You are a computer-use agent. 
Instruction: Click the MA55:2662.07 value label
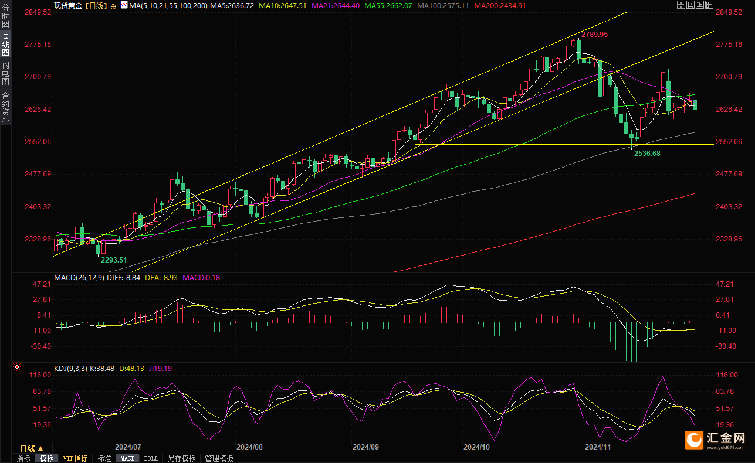click(388, 5)
